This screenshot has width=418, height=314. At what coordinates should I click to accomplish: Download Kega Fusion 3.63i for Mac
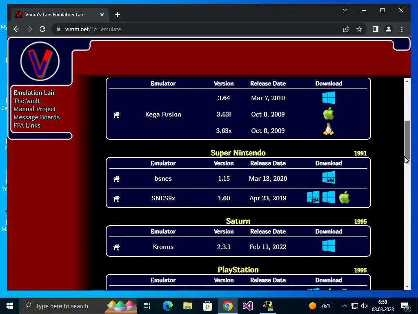click(329, 114)
